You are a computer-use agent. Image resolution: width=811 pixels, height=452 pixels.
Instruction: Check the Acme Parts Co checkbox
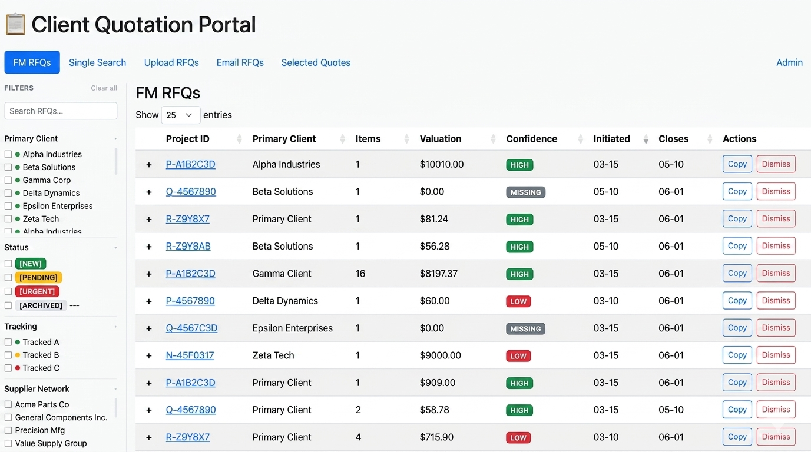click(x=8, y=404)
